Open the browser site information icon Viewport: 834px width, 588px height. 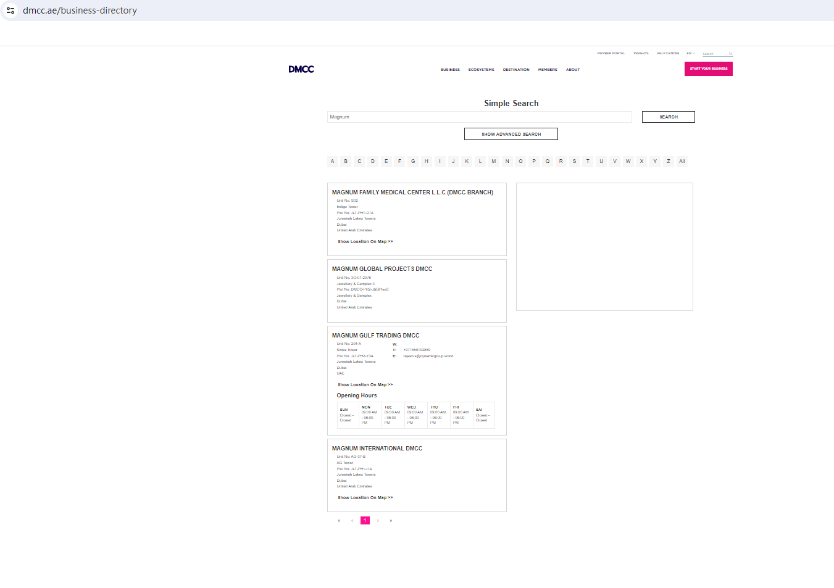[x=10, y=10]
